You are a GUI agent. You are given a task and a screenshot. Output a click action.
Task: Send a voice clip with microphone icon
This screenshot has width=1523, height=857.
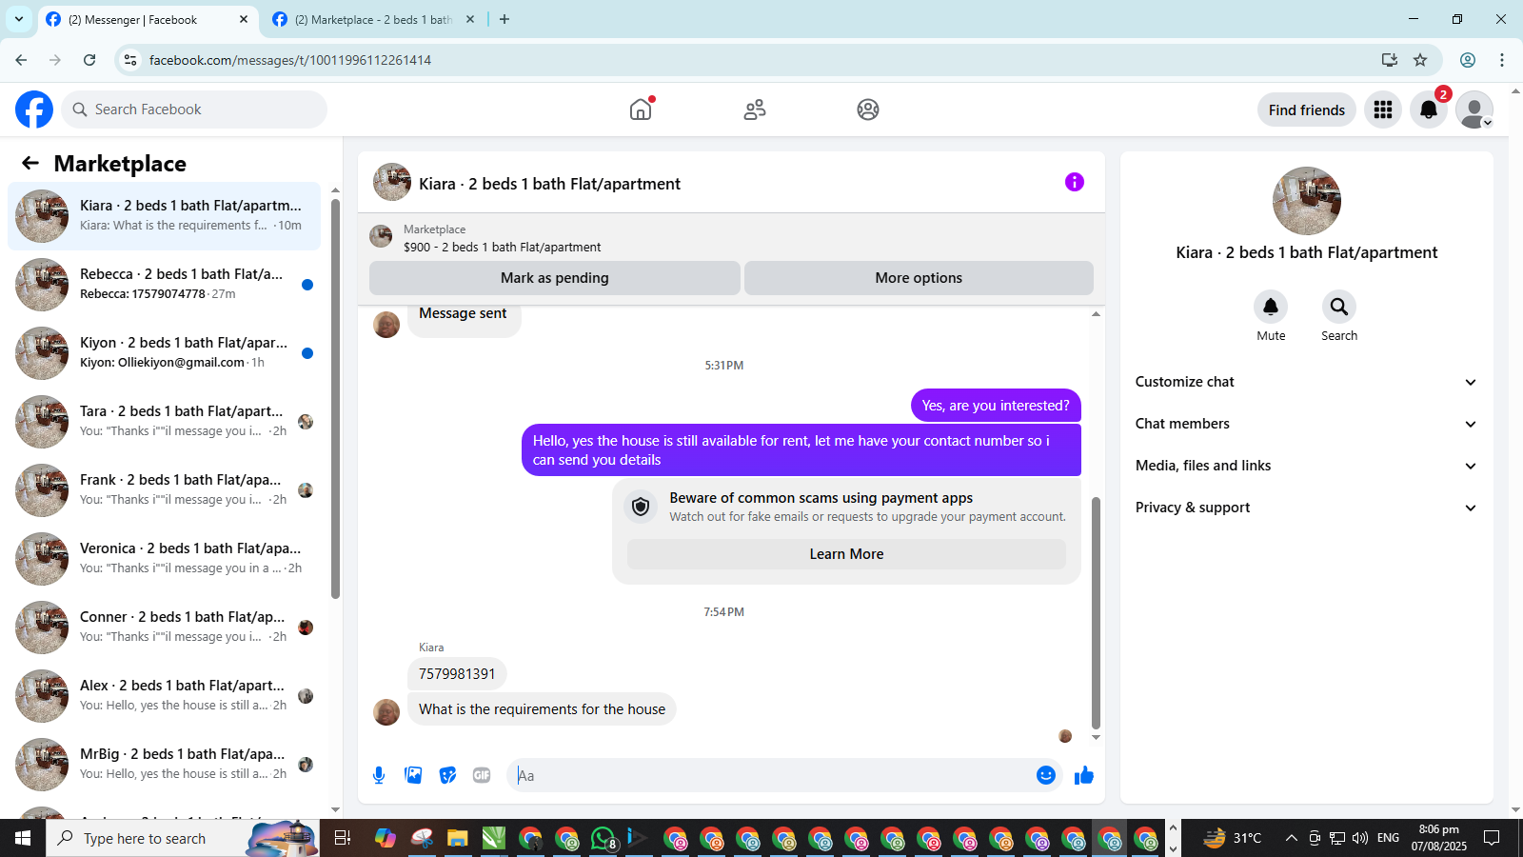click(x=379, y=775)
